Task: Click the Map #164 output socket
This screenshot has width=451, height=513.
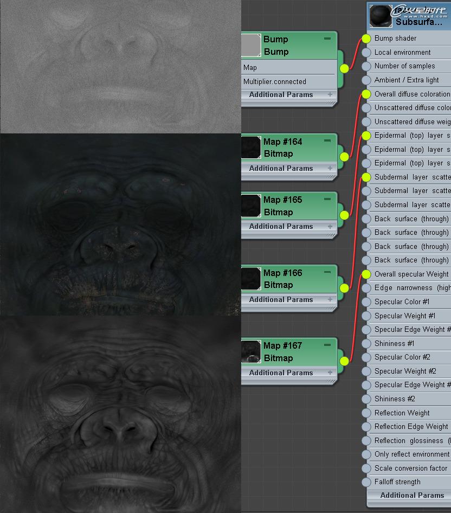Action: [x=344, y=157]
